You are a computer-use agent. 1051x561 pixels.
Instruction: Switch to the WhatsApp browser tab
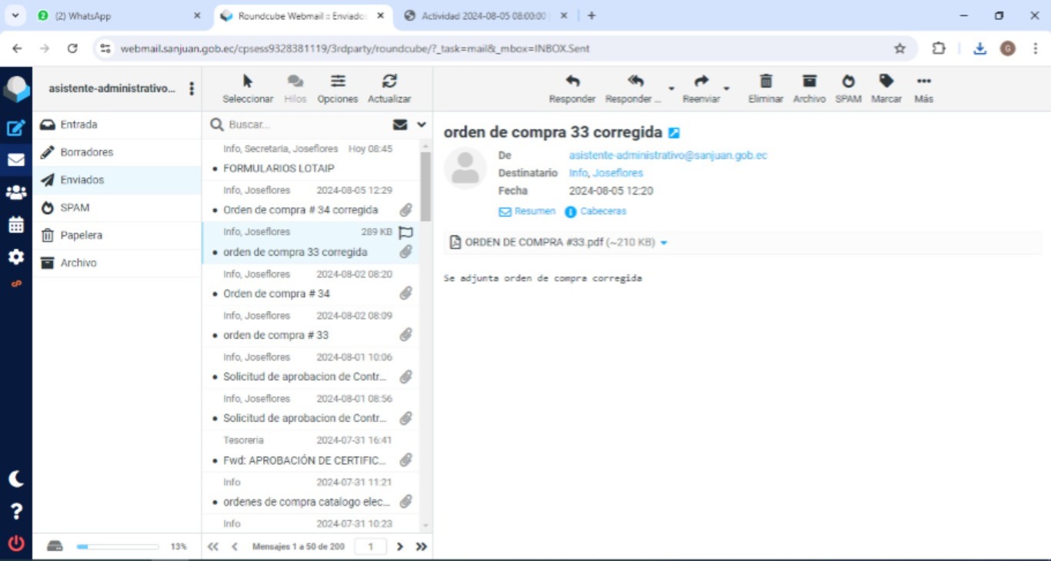[115, 15]
